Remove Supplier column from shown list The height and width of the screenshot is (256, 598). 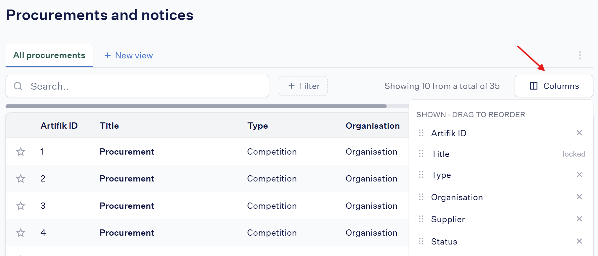[579, 219]
